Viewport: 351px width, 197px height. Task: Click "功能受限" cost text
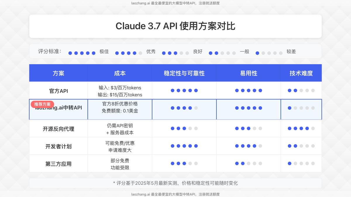point(120,168)
